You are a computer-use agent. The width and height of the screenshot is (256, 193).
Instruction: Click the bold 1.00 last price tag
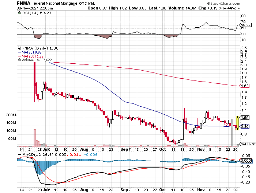pos(245,118)
